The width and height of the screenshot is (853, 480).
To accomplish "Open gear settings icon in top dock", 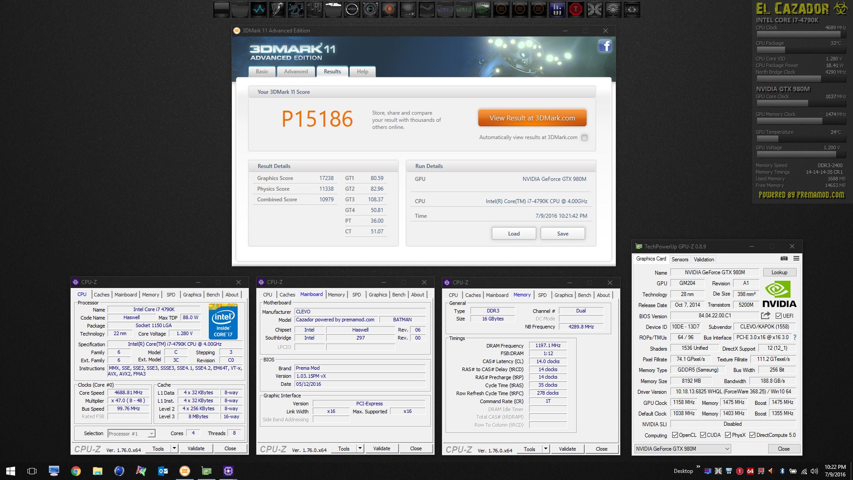I will (613, 9).
